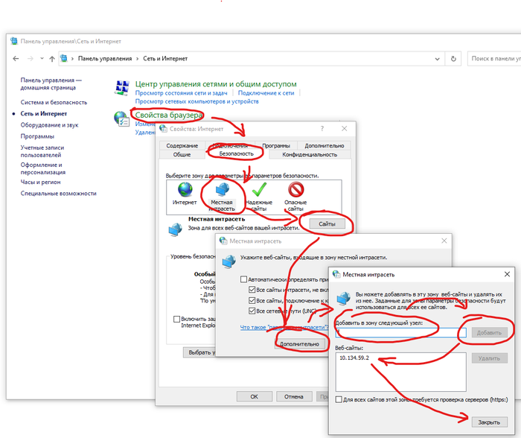Switch to the Безопасность tab
Viewport: 521px width, 438px height.
pyautogui.click(x=236, y=154)
